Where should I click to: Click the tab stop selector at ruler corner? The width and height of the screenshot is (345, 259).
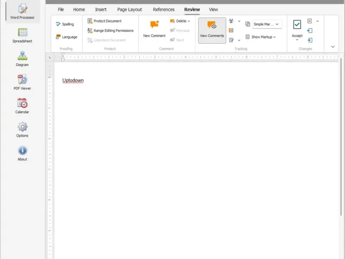[50, 57]
